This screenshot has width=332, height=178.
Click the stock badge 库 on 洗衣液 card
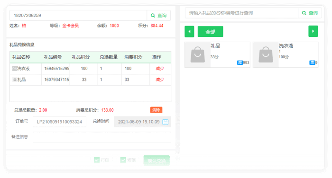[312, 62]
